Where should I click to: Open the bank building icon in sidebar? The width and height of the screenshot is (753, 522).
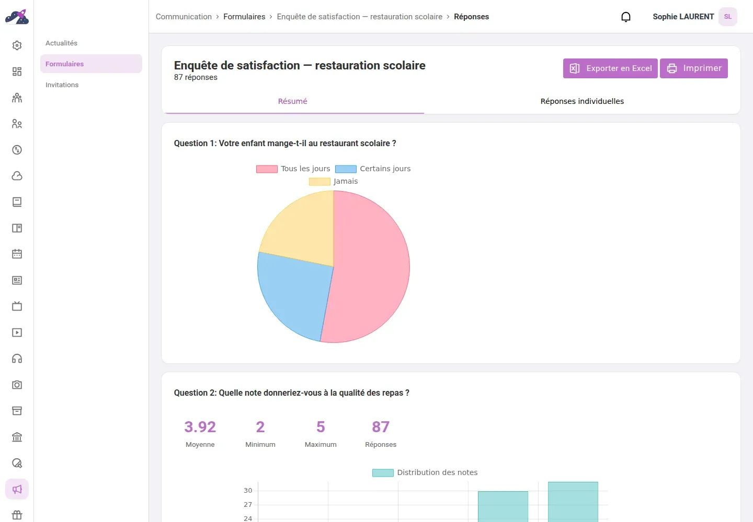tap(17, 437)
